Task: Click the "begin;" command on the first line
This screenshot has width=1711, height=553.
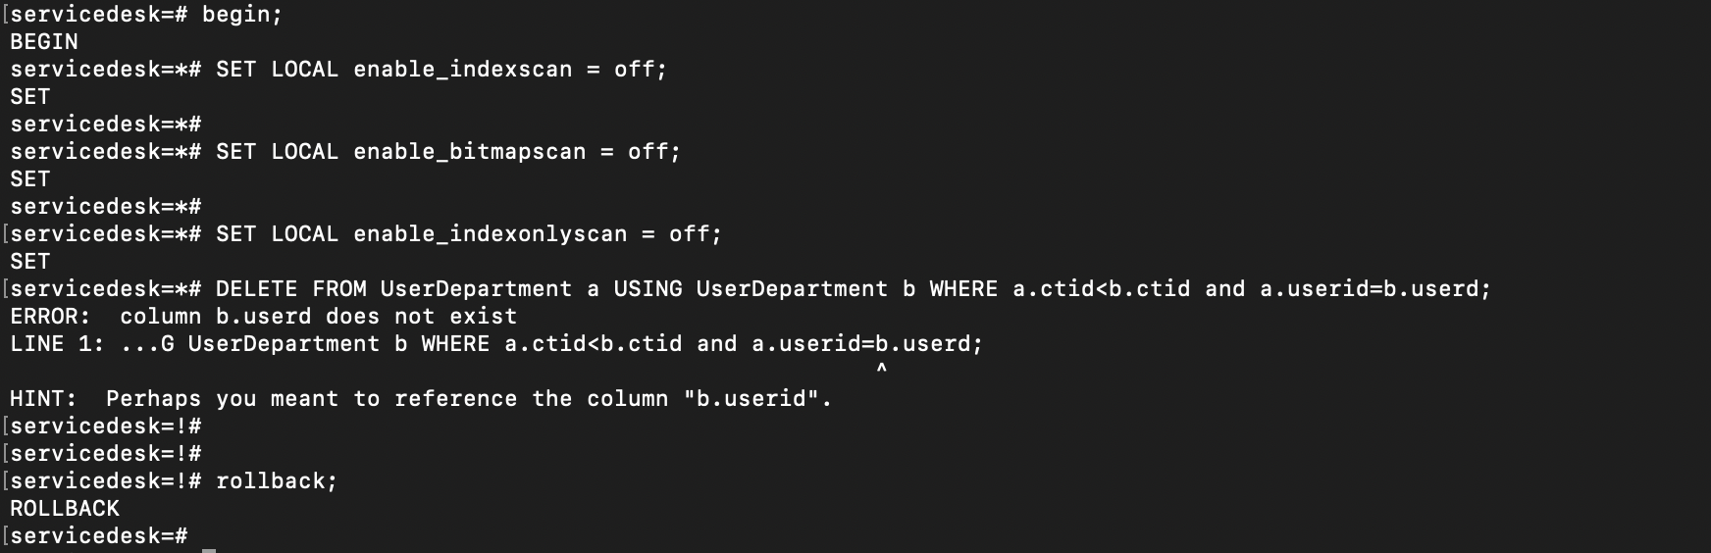Action: [241, 15]
